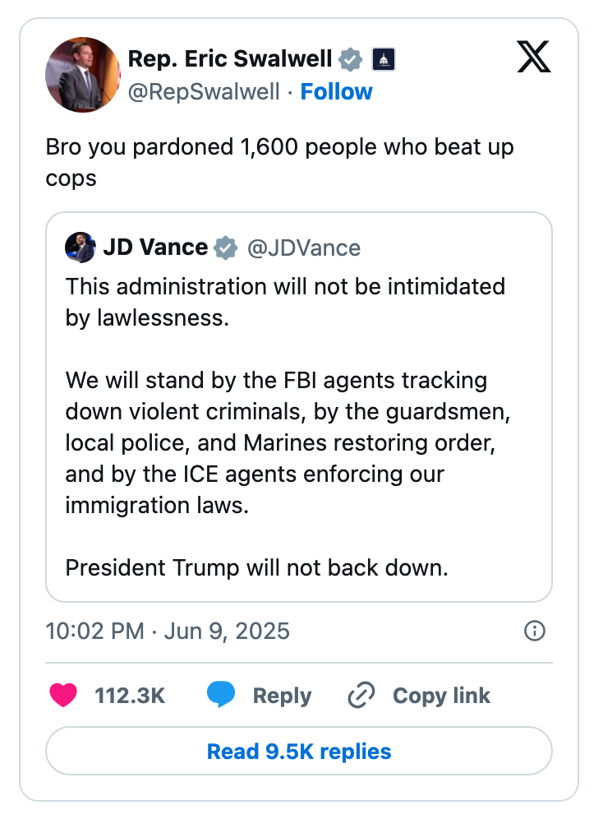
Task: Click the Follow button for @RepSwalwell
Action: coord(337,93)
